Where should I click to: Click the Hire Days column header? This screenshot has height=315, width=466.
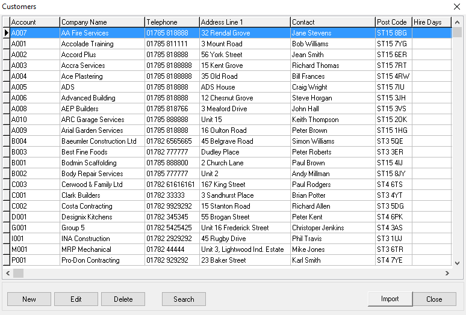432,22
